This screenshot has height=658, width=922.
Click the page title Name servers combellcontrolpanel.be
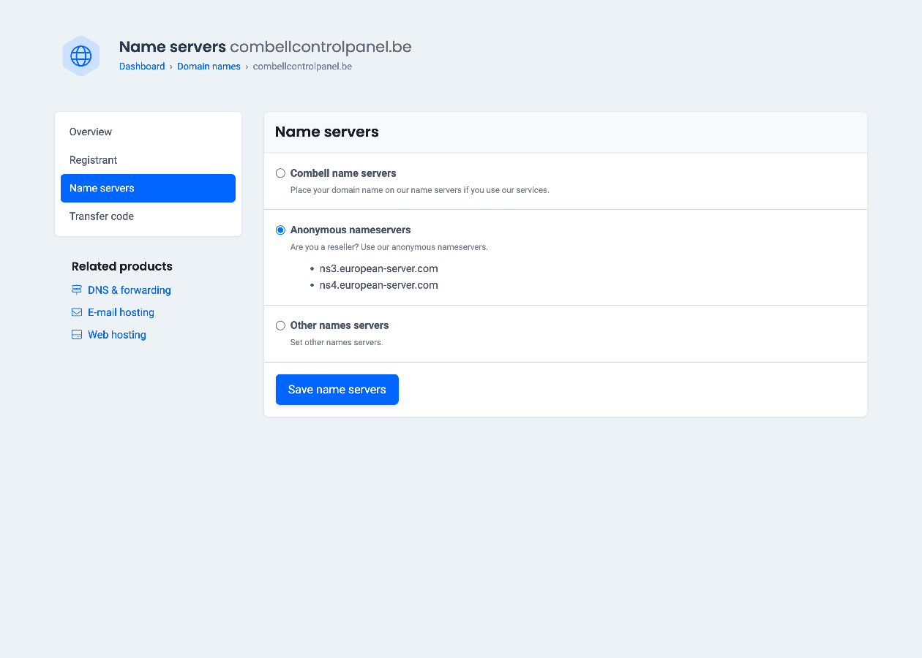click(x=266, y=47)
